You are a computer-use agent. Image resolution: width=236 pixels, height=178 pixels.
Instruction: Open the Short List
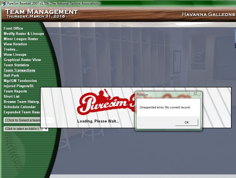pos(12,96)
